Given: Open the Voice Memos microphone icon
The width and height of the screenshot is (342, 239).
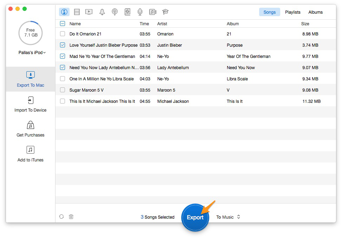Looking at the screenshot, I should [140, 12].
